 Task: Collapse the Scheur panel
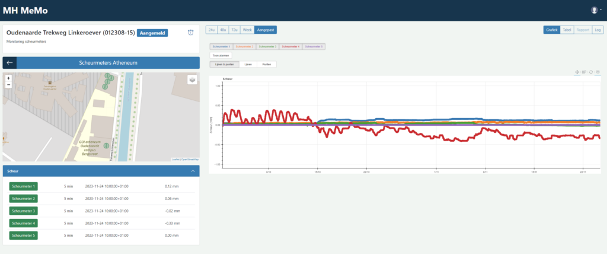pos(193,171)
